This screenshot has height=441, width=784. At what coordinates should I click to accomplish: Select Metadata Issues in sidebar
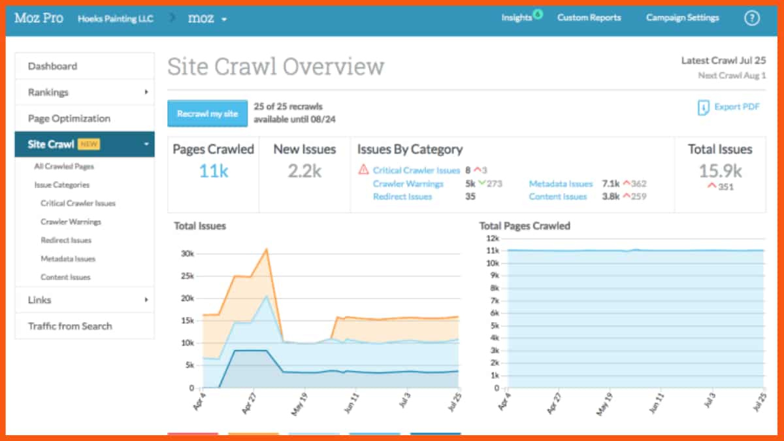point(68,259)
